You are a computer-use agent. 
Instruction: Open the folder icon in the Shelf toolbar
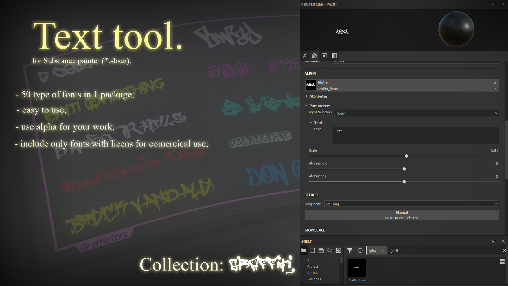coord(303,250)
